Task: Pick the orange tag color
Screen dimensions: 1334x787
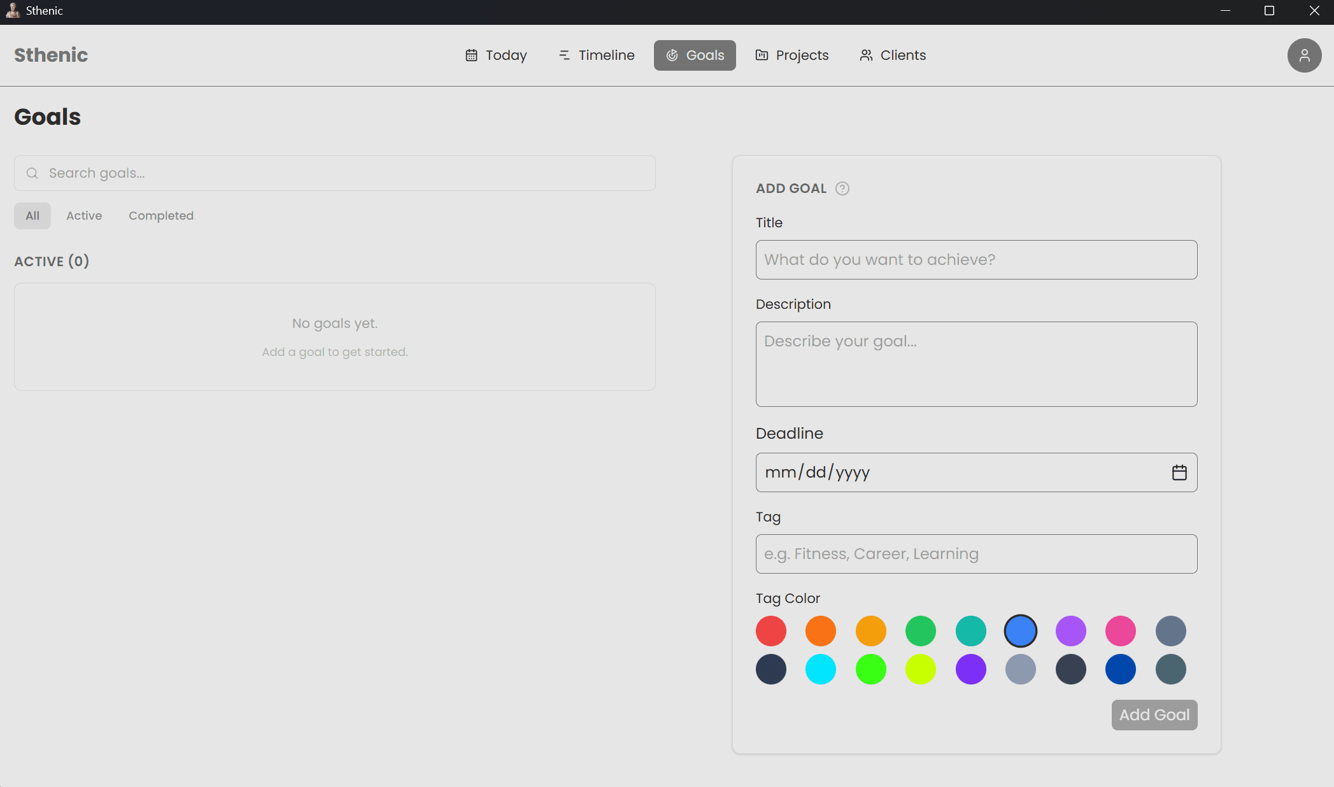Action: 821,631
